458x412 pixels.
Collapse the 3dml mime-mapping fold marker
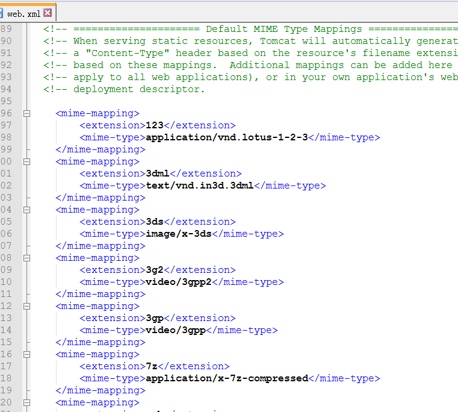click(26, 161)
